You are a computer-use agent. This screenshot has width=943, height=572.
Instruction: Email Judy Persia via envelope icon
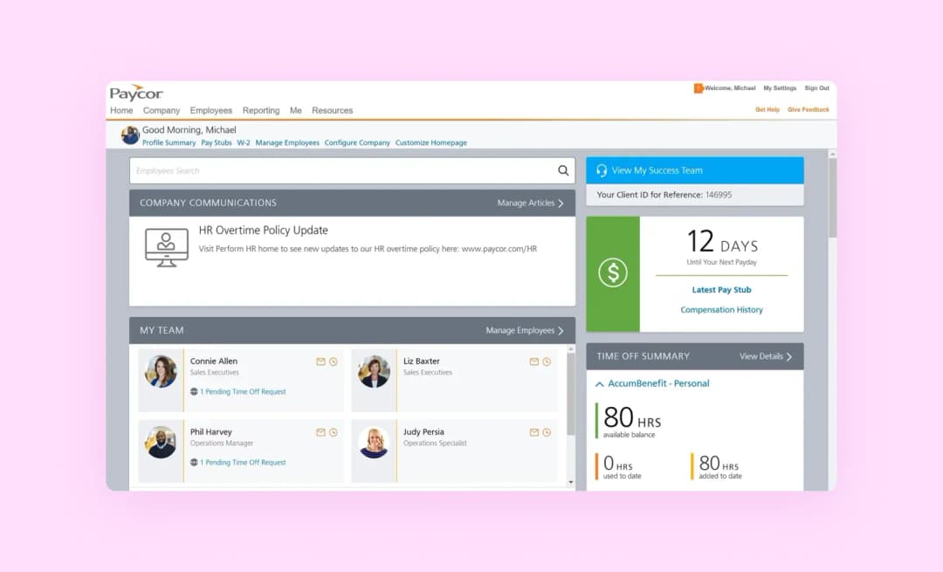[x=534, y=432]
